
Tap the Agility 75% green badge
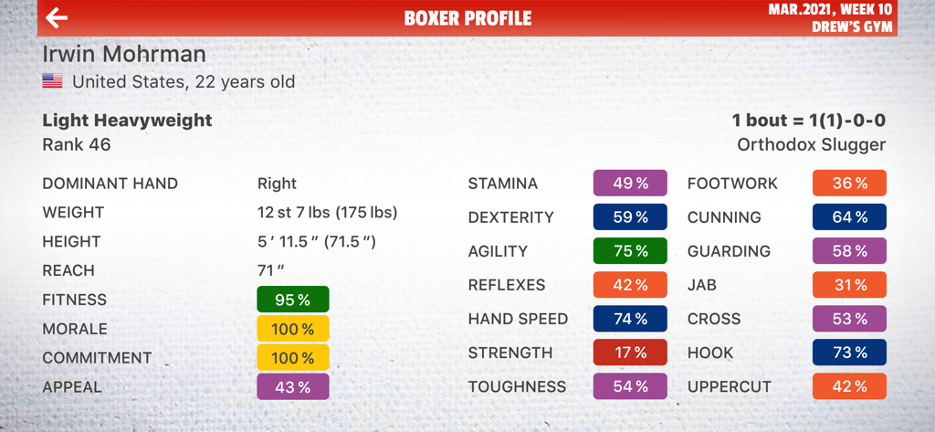pos(630,251)
